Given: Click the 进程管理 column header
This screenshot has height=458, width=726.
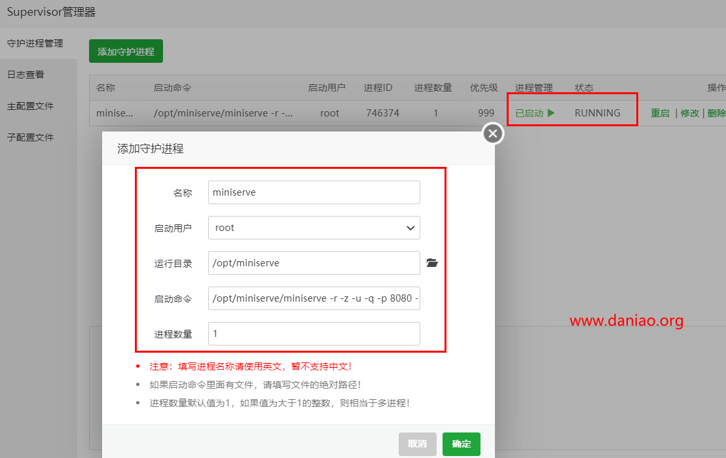Looking at the screenshot, I should tap(534, 88).
